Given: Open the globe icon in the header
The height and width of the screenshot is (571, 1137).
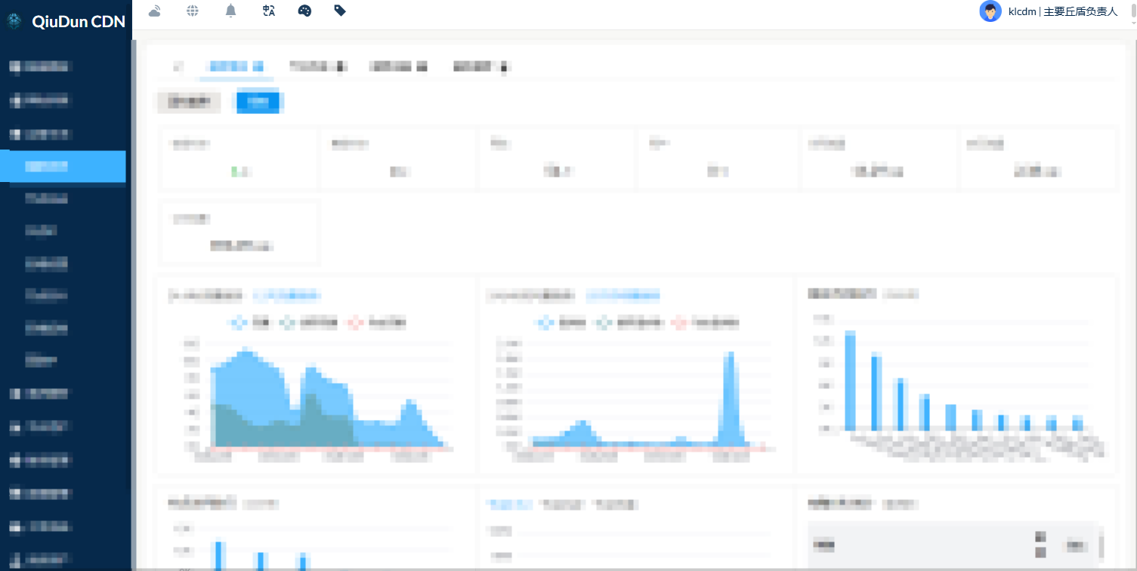Looking at the screenshot, I should click(x=193, y=11).
